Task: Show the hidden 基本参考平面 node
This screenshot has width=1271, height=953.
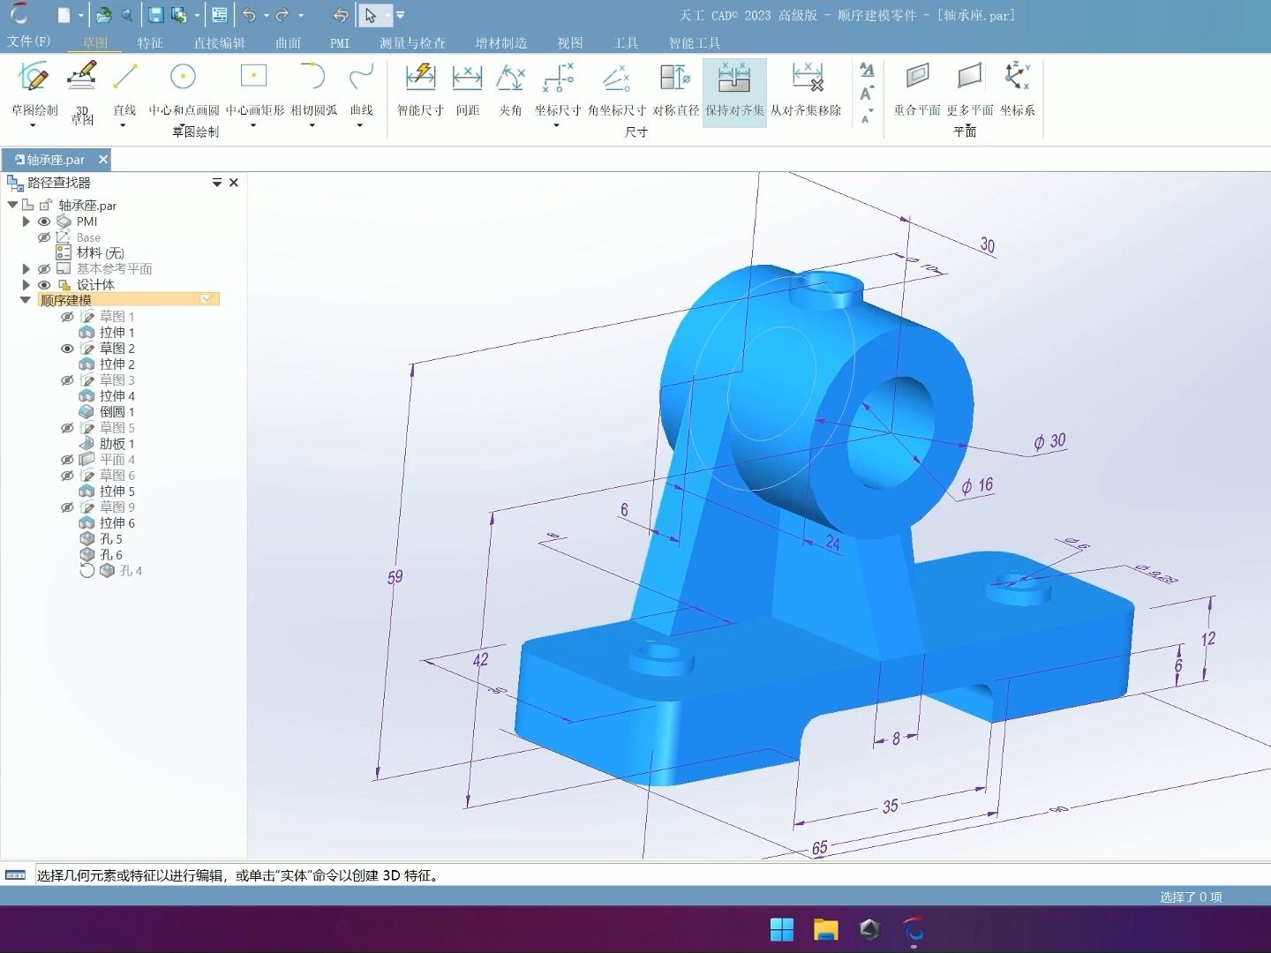Action: [x=44, y=269]
